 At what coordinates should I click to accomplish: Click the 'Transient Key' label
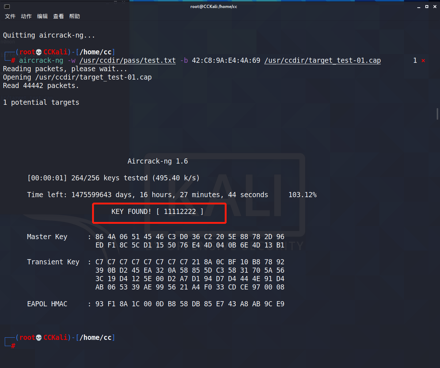pos(53,262)
